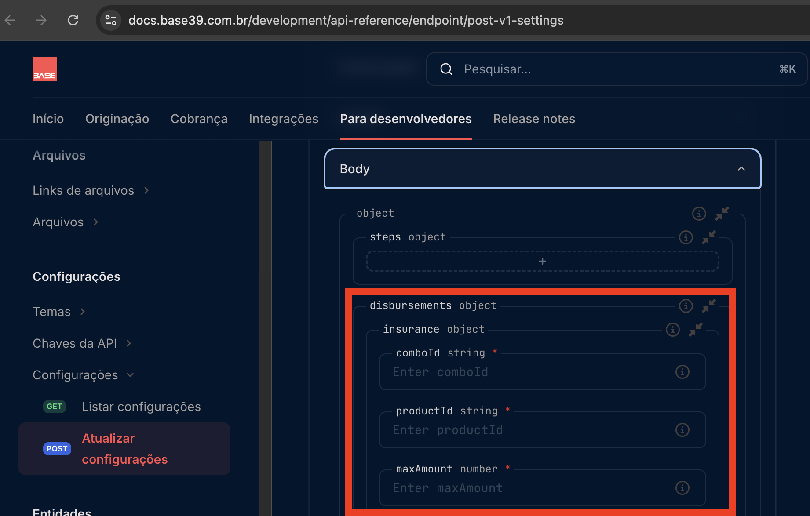The width and height of the screenshot is (810, 516).
Task: Click the site information icon in address bar
Action: point(111,20)
